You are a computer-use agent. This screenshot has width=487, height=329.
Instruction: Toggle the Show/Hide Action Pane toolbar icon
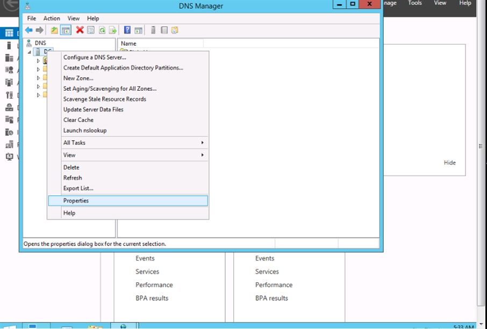coord(138,30)
